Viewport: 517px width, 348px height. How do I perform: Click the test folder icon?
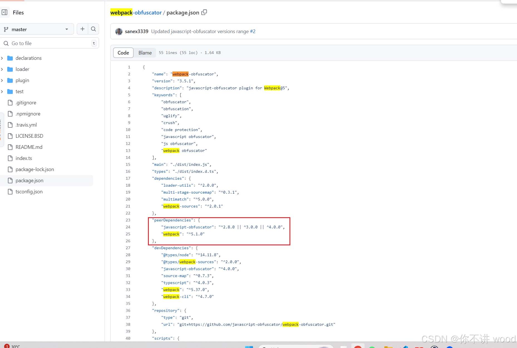tap(10, 92)
